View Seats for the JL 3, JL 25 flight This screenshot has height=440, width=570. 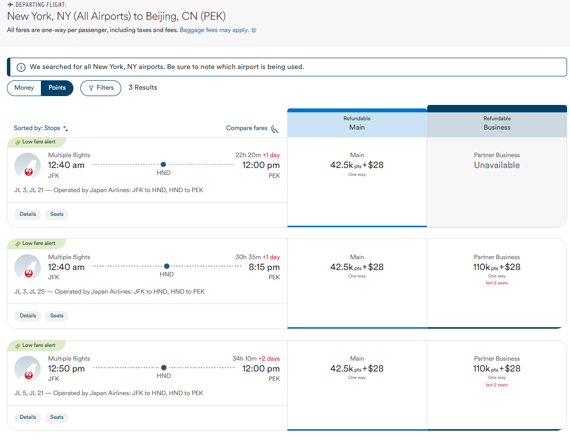[x=57, y=316]
